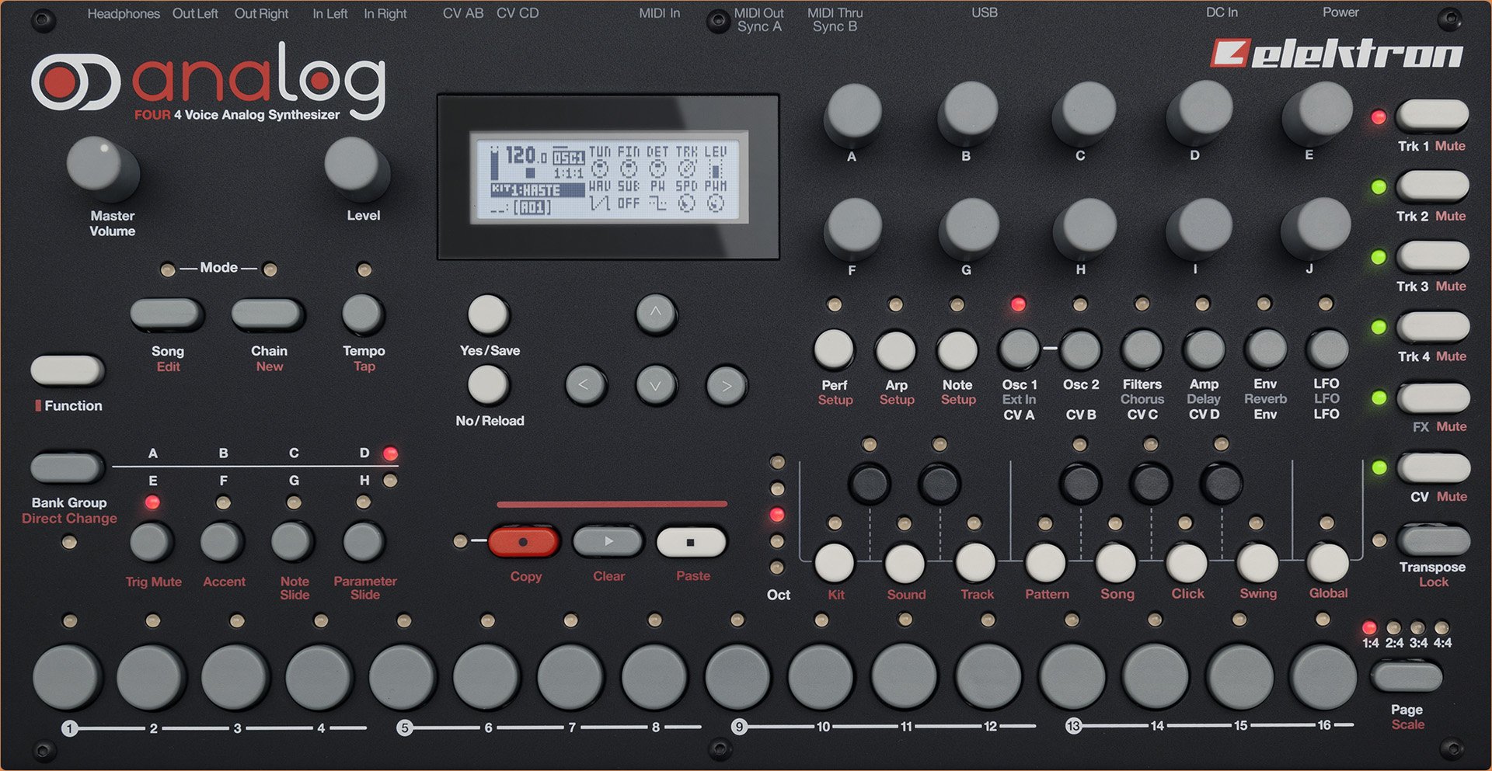The height and width of the screenshot is (771, 1492).
Task: Hit the Play/Clear transport button
Action: click(608, 541)
